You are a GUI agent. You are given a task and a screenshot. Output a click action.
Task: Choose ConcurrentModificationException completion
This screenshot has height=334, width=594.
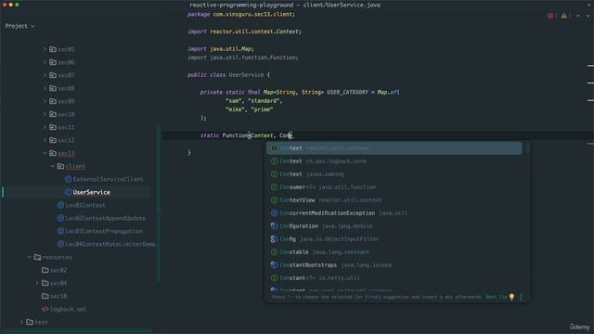tap(394, 212)
